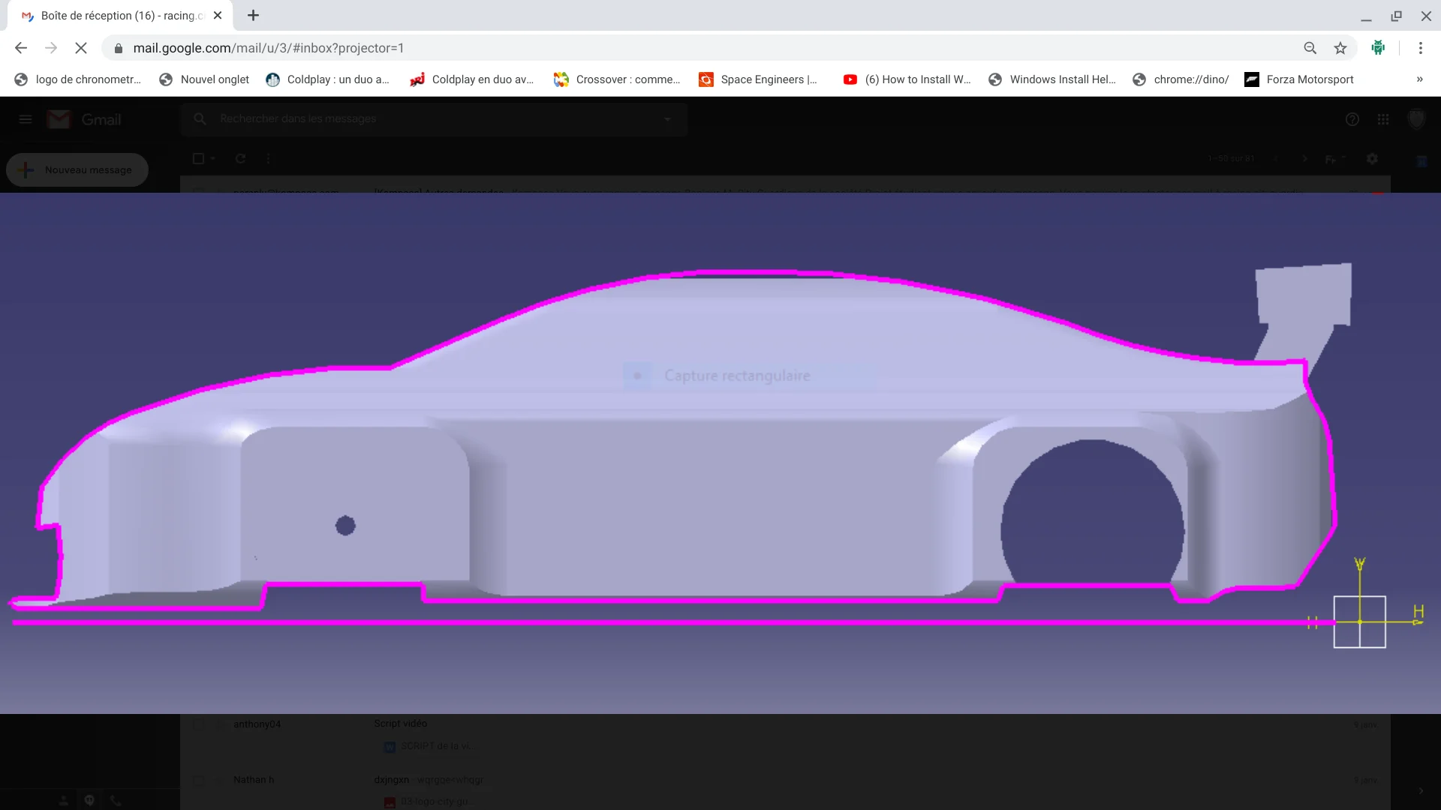Check the Nathan h email checkbox
1441x810 pixels.
pyautogui.click(x=199, y=780)
